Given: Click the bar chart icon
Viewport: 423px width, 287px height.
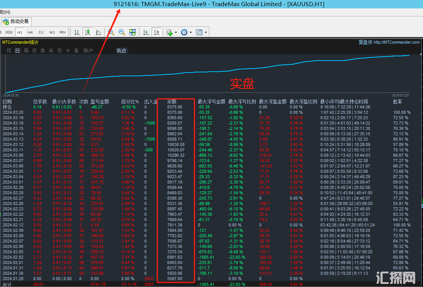Looking at the screenshot, I should pyautogui.click(x=77, y=33).
